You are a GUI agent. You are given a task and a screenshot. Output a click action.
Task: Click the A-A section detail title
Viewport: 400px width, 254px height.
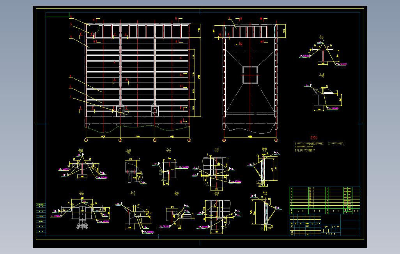coord(81,150)
